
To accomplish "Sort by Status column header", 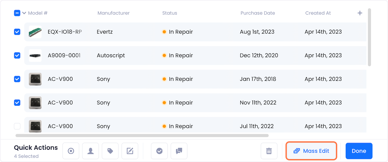I will (x=170, y=13).
